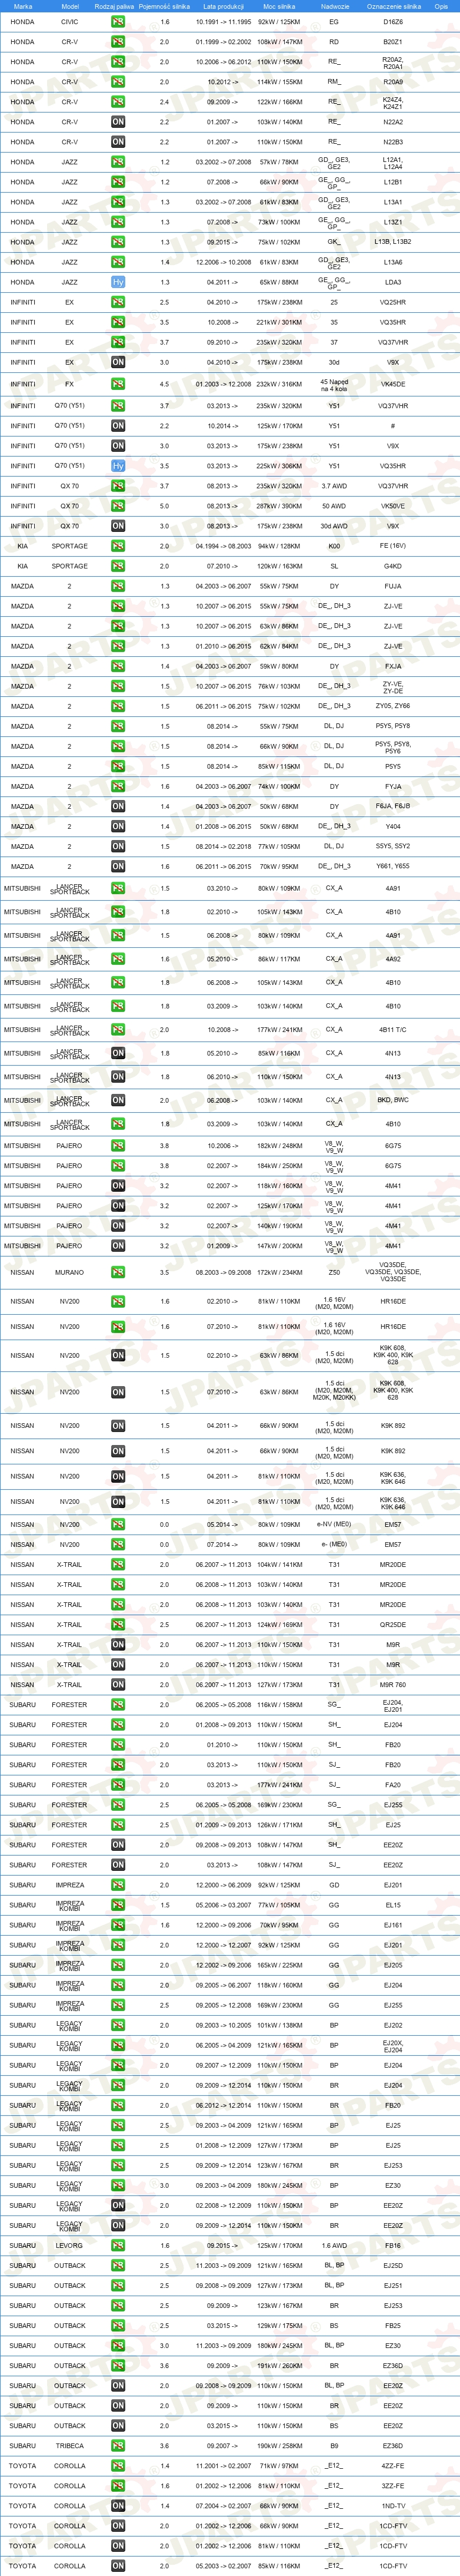The image size is (460, 2576).
Task: Click the diesel icon for X-Trail M9R 760
Action: pos(118,1685)
